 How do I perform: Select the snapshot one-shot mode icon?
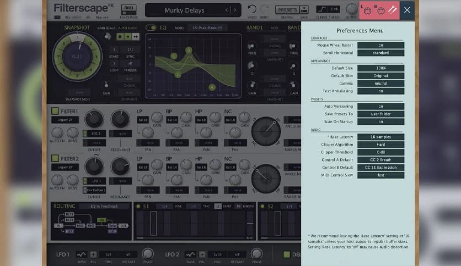coord(127,37)
